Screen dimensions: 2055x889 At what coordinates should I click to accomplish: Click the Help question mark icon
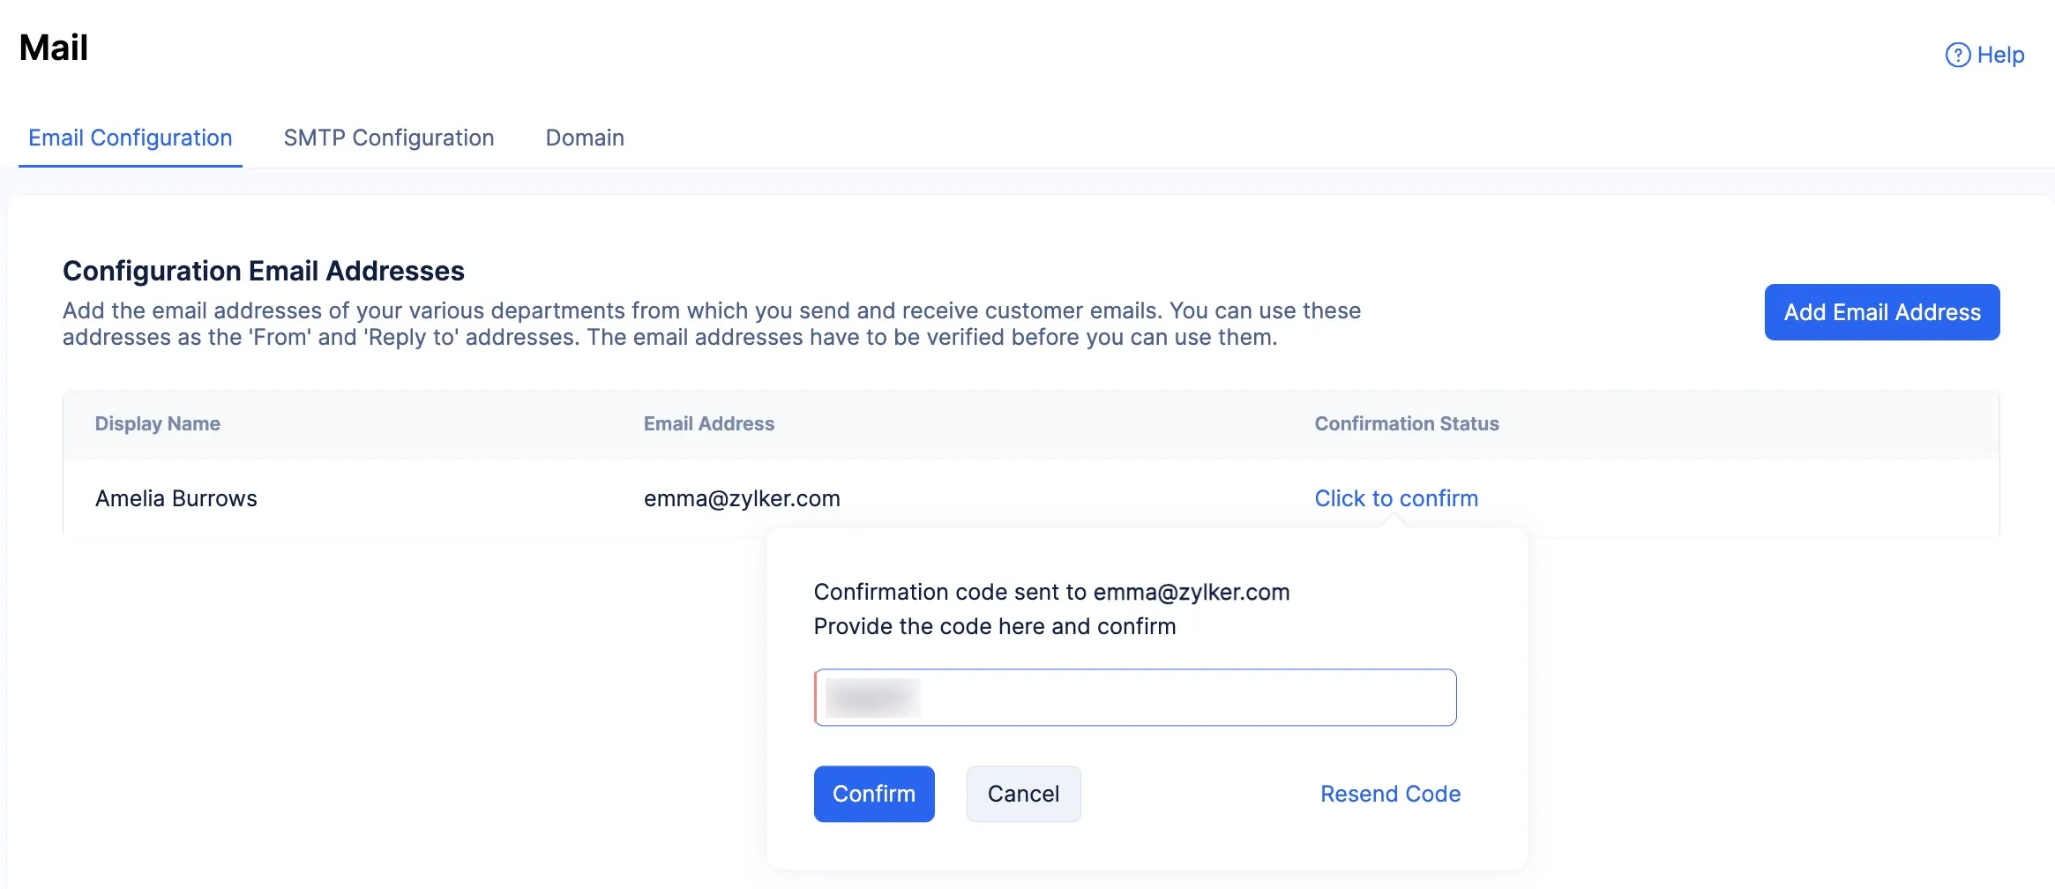1957,55
